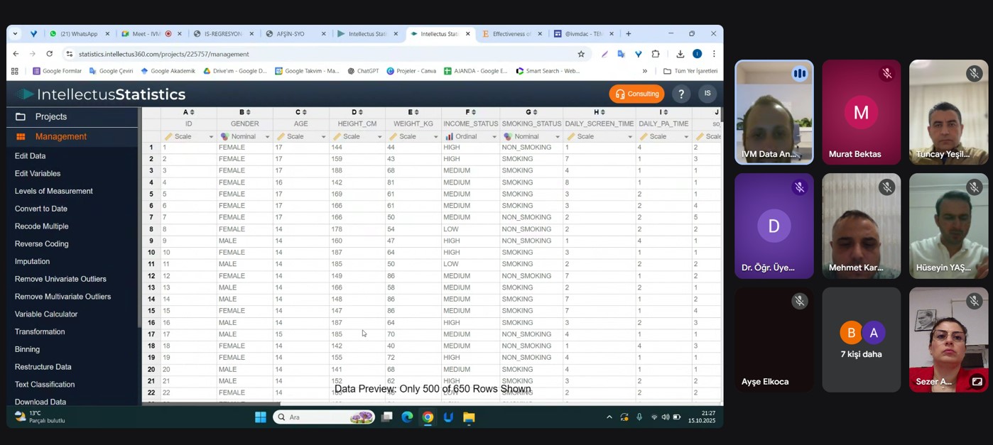Open the Help question mark icon
Viewport: 993px width, 445px height.
point(681,94)
